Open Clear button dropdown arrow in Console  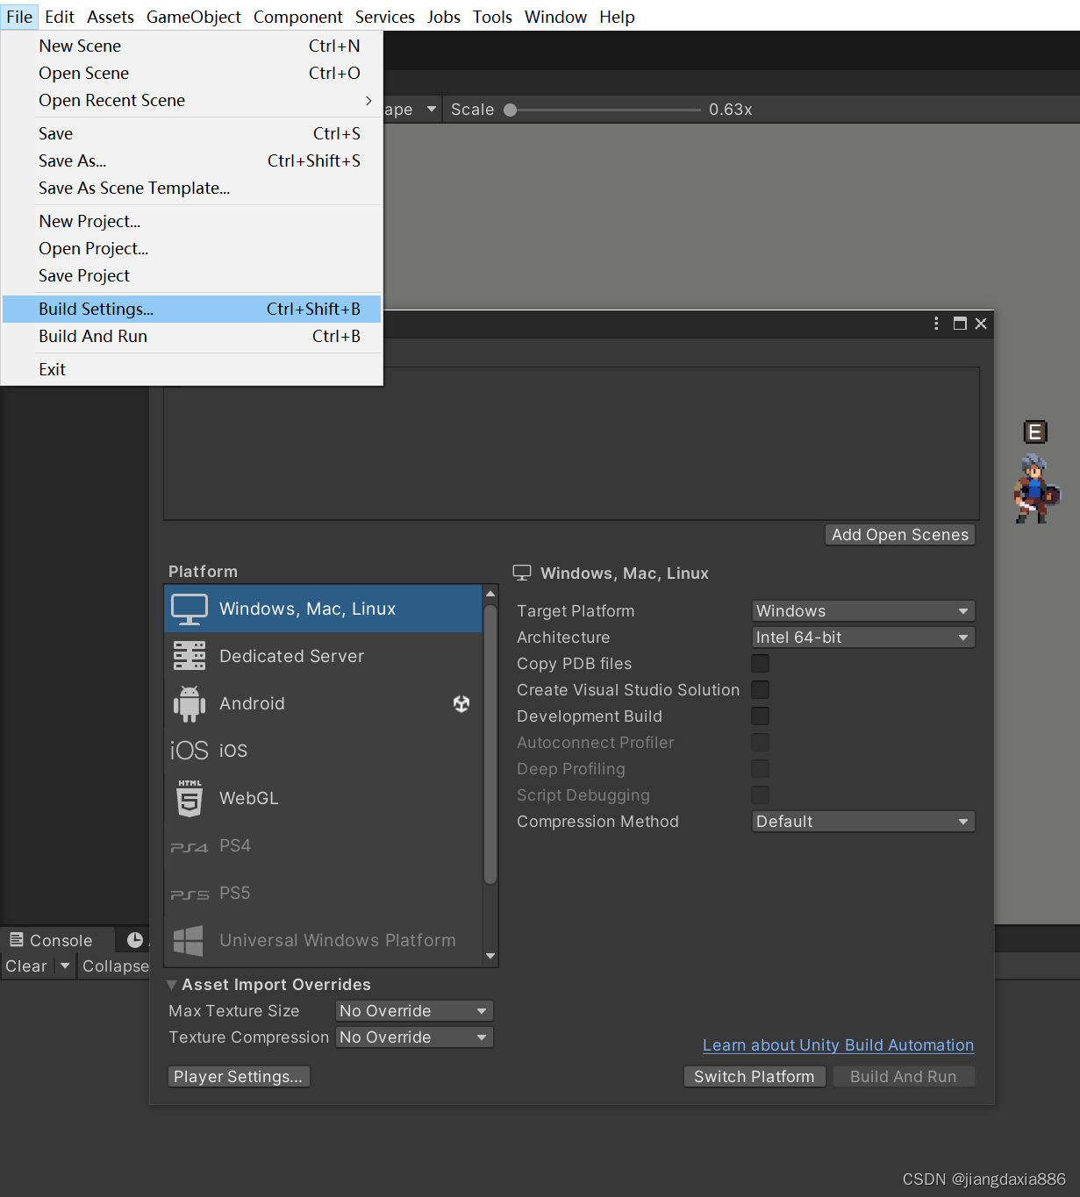65,965
